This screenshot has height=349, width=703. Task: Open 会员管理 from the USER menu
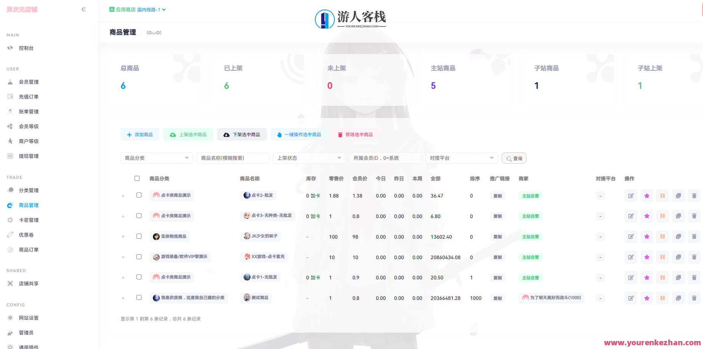point(28,81)
